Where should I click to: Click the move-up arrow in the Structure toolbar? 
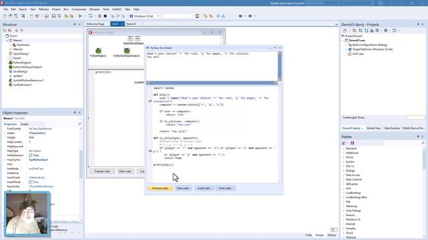[16, 31]
